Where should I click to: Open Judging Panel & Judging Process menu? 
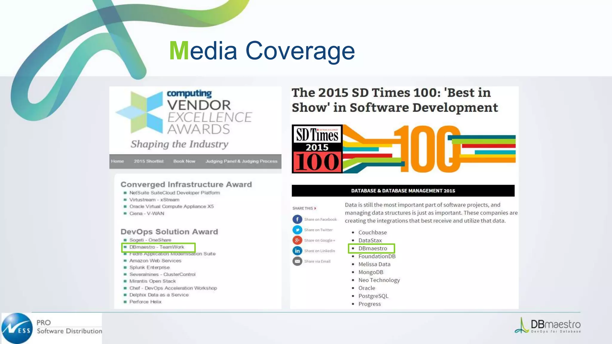point(241,161)
